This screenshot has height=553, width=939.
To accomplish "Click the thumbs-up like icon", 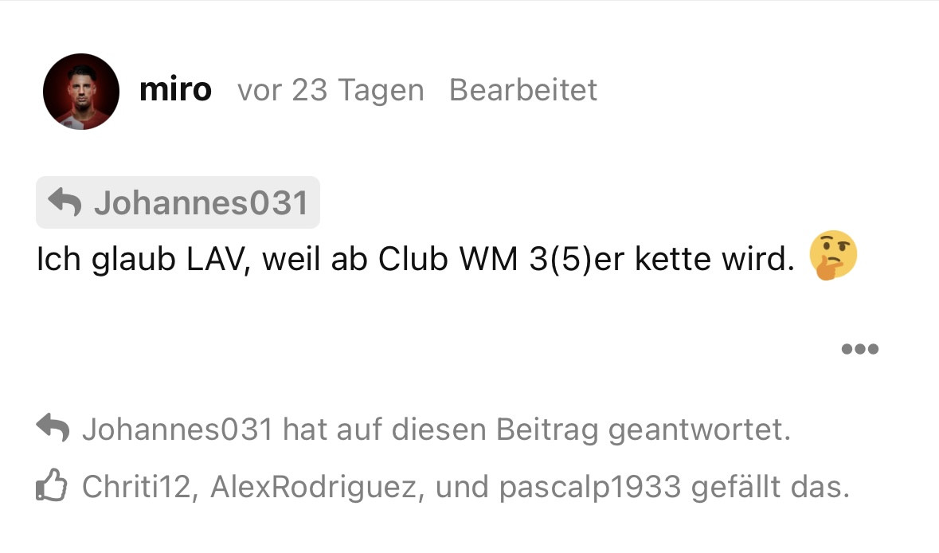I will click(x=52, y=484).
